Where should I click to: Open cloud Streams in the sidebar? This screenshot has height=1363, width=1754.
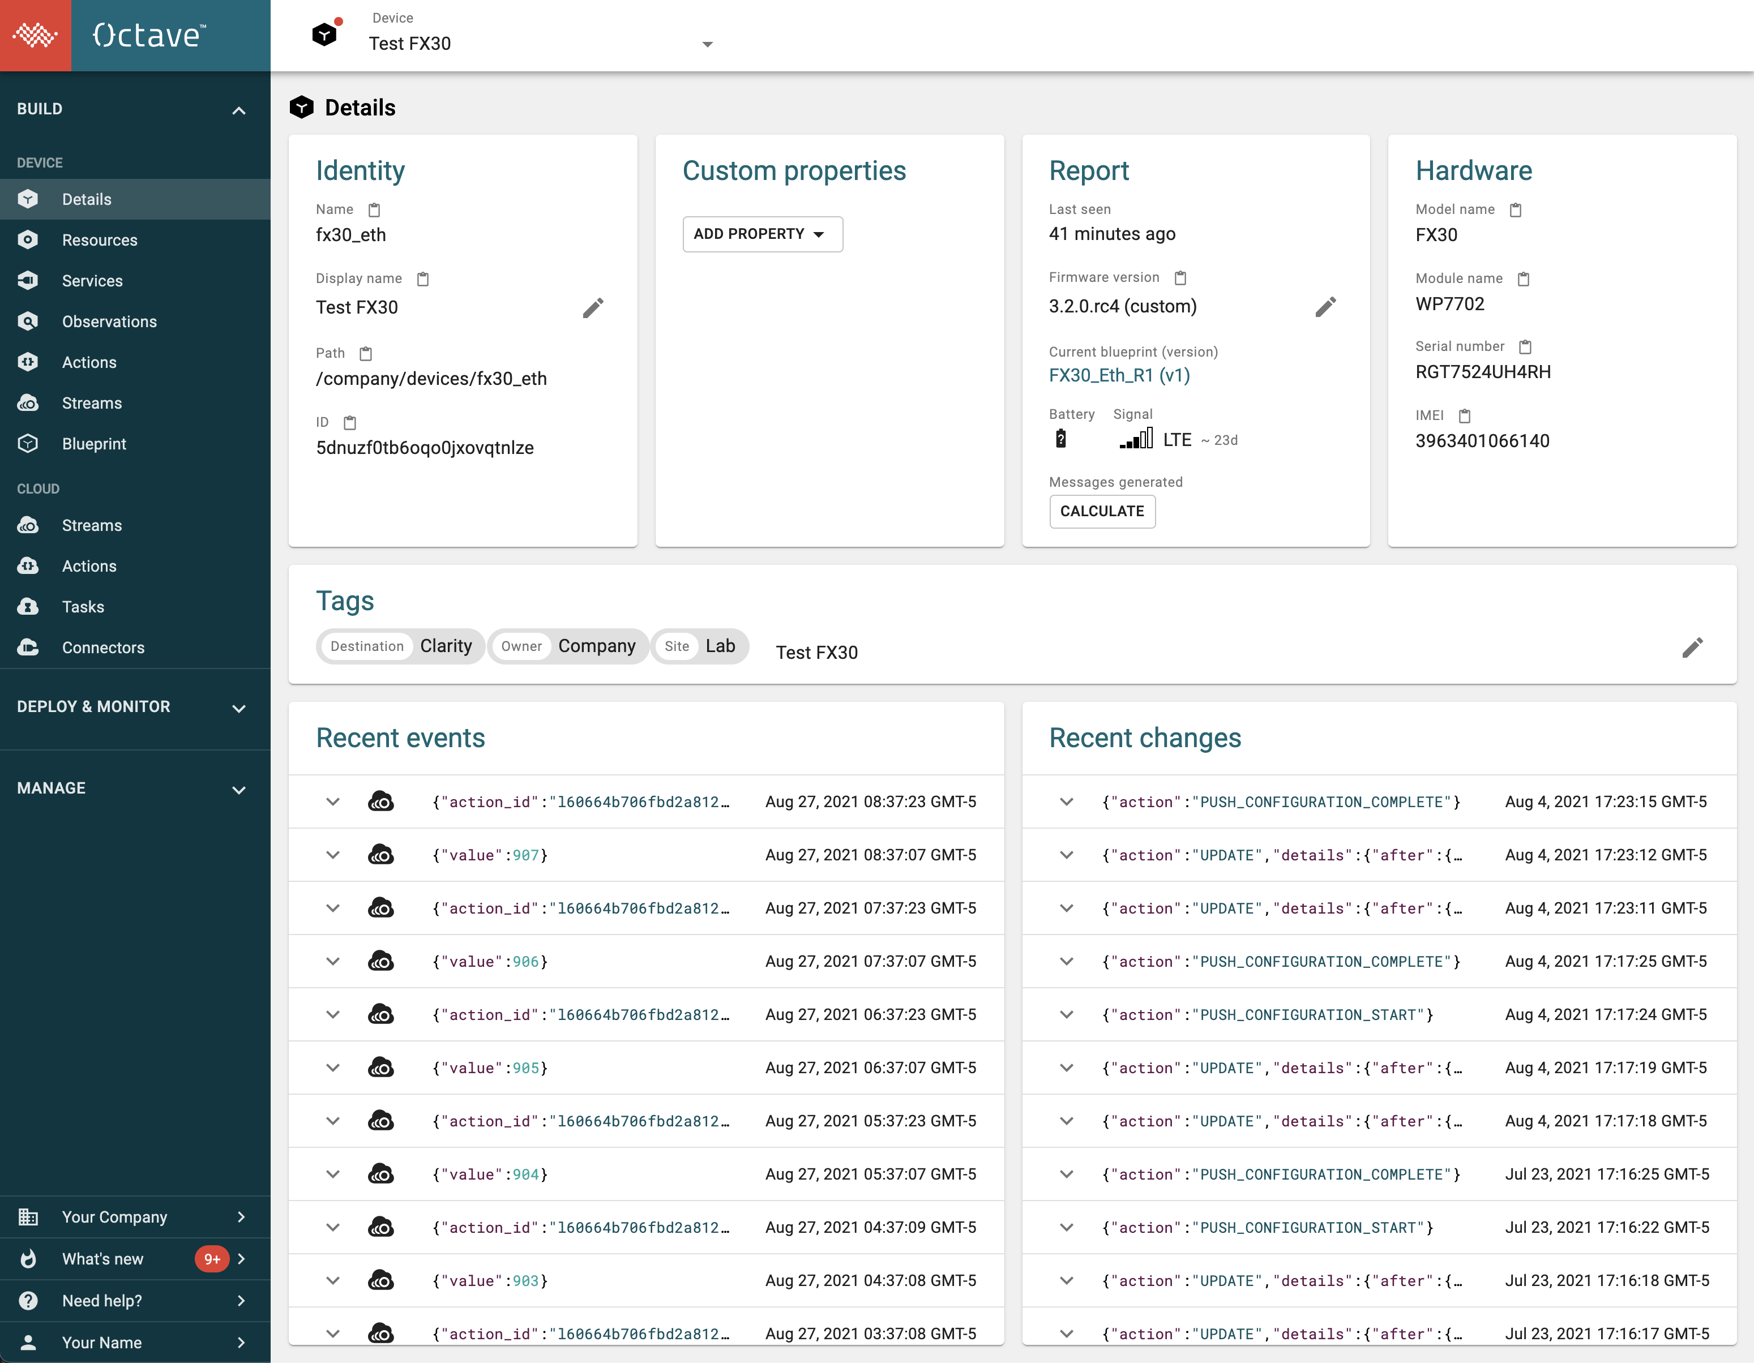pos(135,525)
